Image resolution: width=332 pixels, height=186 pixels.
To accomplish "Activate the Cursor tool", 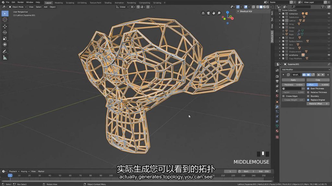I will (5, 20).
